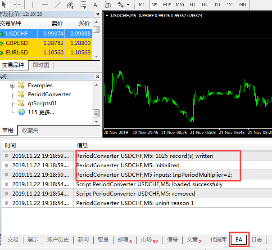Select log row 'loaded successfully'

137,184
